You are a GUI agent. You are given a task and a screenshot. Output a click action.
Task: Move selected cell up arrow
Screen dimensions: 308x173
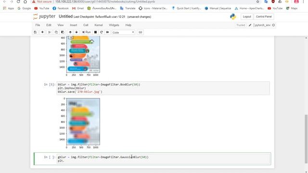pyautogui.click(x=70, y=32)
